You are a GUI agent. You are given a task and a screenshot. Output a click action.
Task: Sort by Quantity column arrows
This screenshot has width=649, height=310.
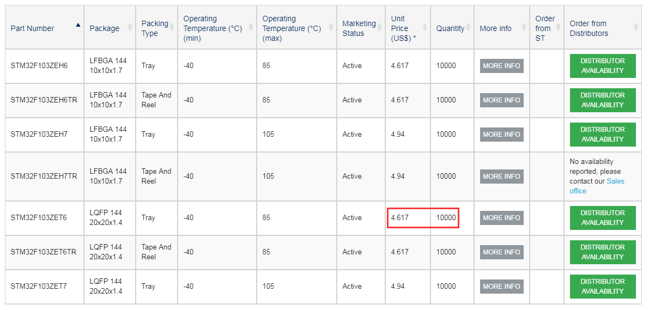pyautogui.click(x=468, y=27)
